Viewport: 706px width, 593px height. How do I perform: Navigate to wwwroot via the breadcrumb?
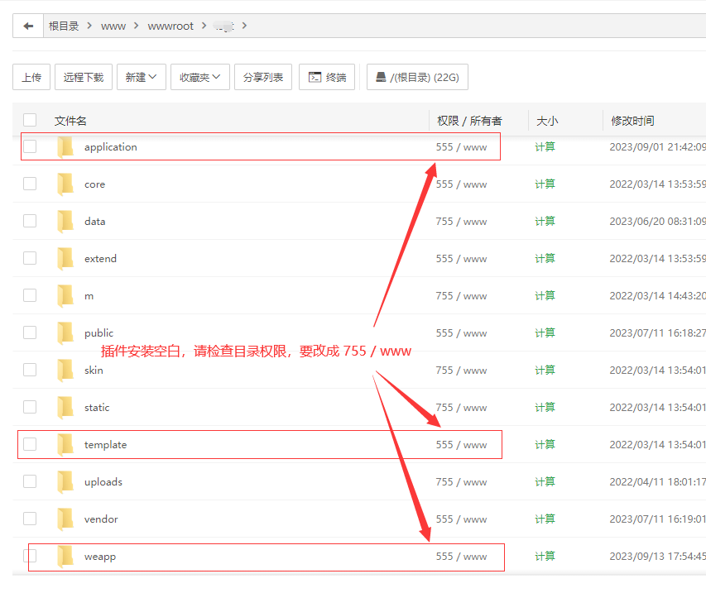click(x=170, y=25)
